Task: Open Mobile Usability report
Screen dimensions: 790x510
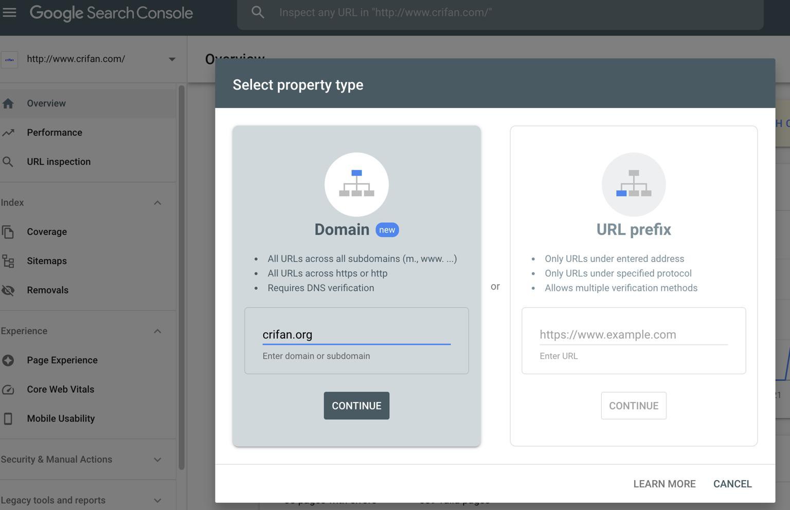Action: (x=88, y=418)
